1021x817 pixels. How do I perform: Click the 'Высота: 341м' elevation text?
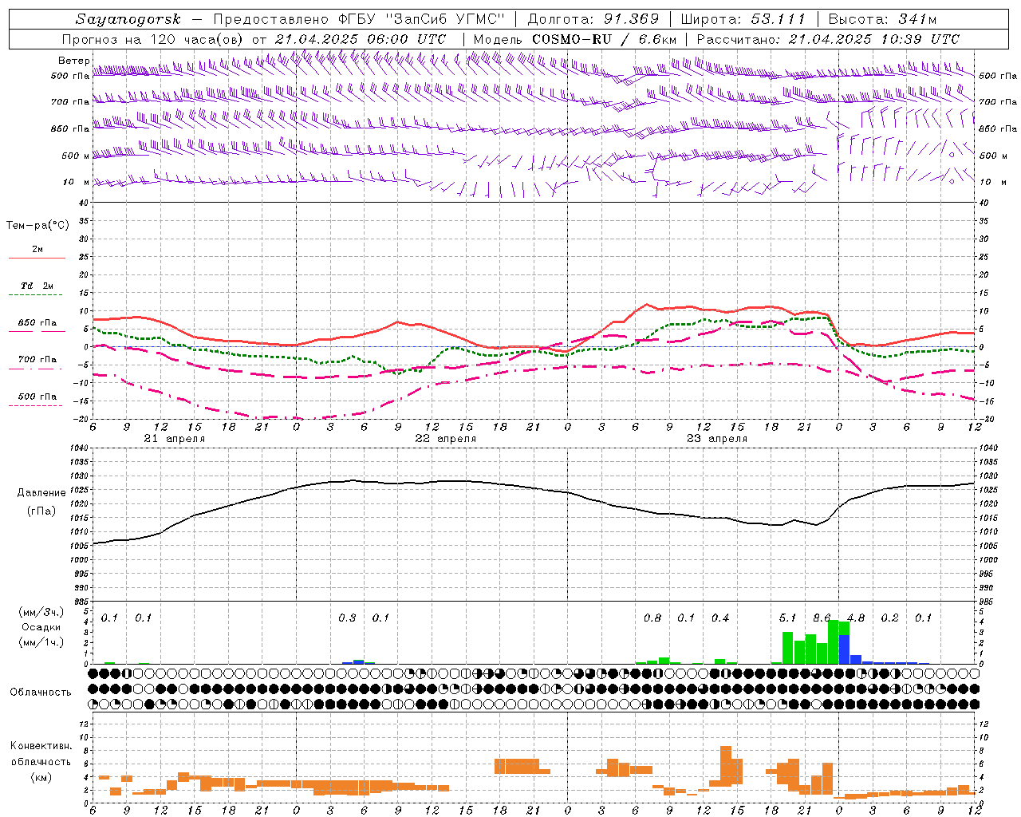pyautogui.click(x=882, y=19)
